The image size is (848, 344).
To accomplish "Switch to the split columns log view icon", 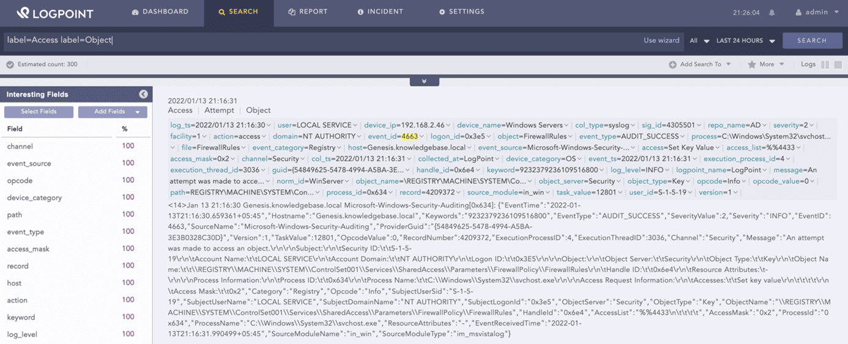I will tap(825, 64).
